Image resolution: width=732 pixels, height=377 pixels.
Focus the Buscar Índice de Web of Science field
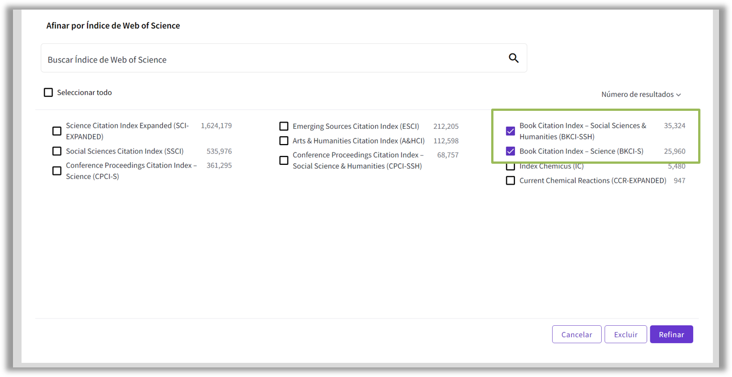click(x=284, y=58)
